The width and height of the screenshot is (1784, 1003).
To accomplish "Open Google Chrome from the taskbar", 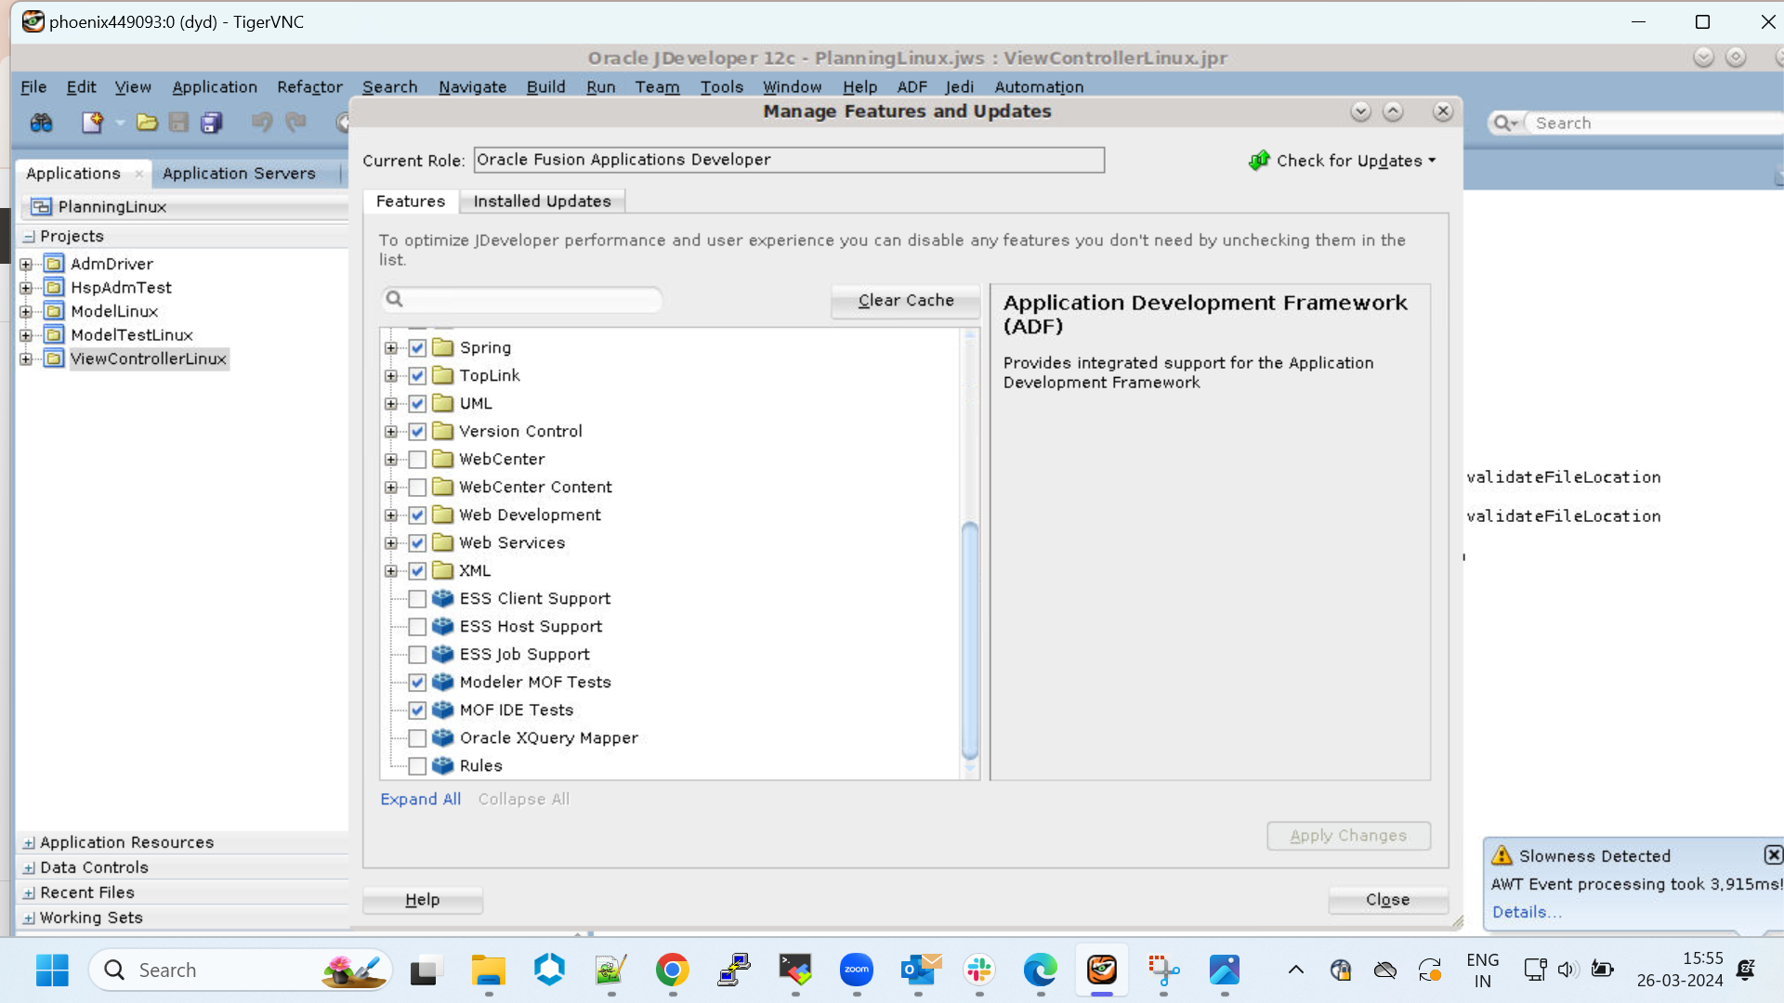I will (672, 970).
